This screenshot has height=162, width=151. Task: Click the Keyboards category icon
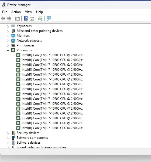[13, 26]
